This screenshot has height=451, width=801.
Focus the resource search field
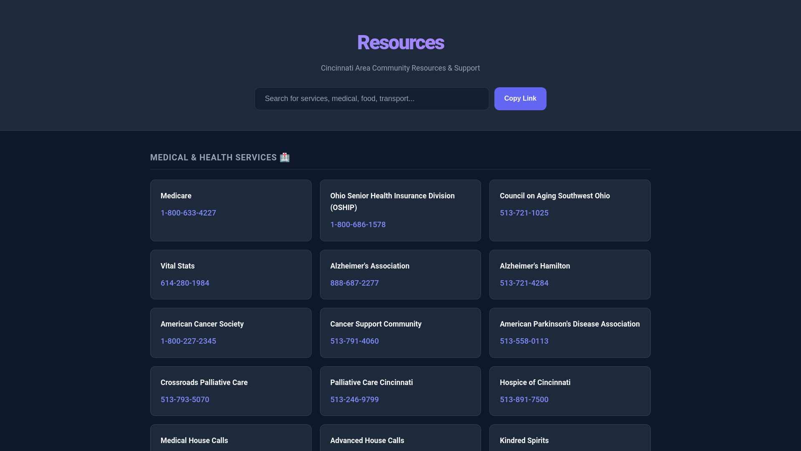click(372, 99)
